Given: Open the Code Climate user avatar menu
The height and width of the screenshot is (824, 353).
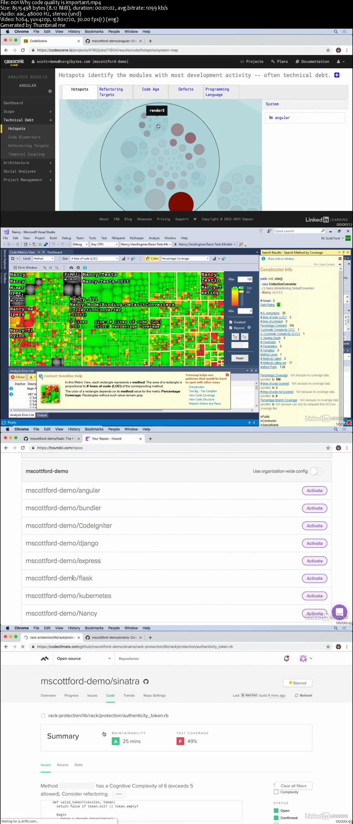Looking at the screenshot, I should (x=305, y=658).
